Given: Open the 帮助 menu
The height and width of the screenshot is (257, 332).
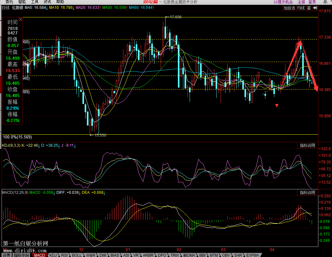Looking at the screenshot, I should pyautogui.click(x=60, y=2).
